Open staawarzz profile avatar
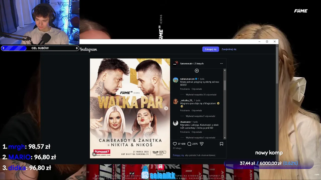 coord(176,123)
